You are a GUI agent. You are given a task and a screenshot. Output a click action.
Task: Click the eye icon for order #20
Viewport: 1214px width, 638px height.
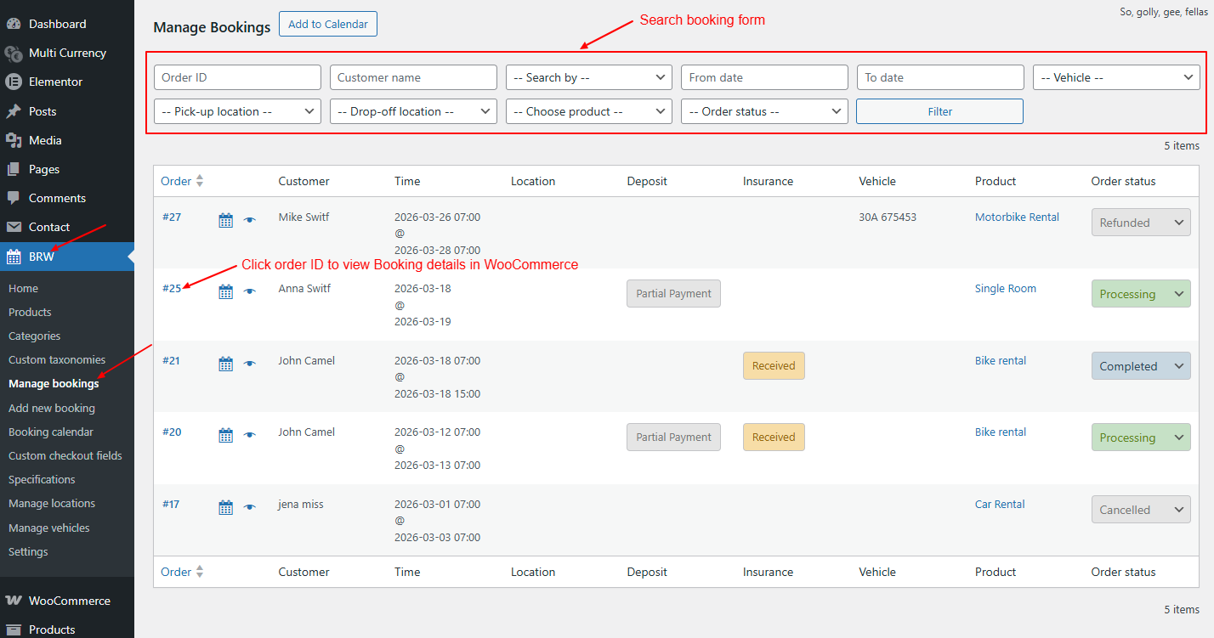tap(249, 436)
